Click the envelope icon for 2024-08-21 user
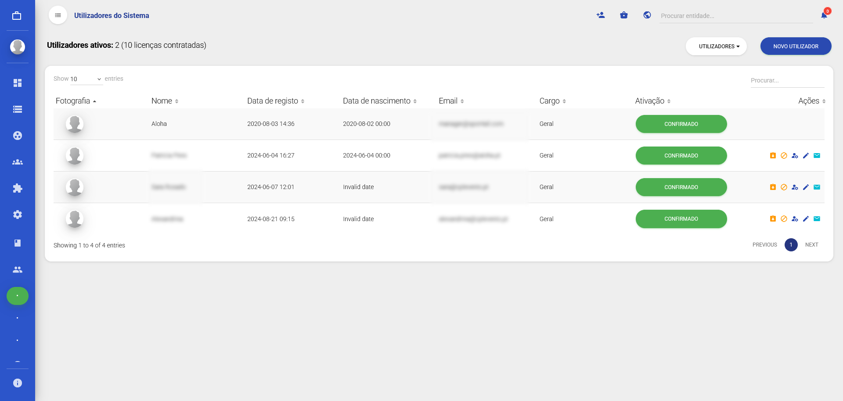 (x=817, y=219)
